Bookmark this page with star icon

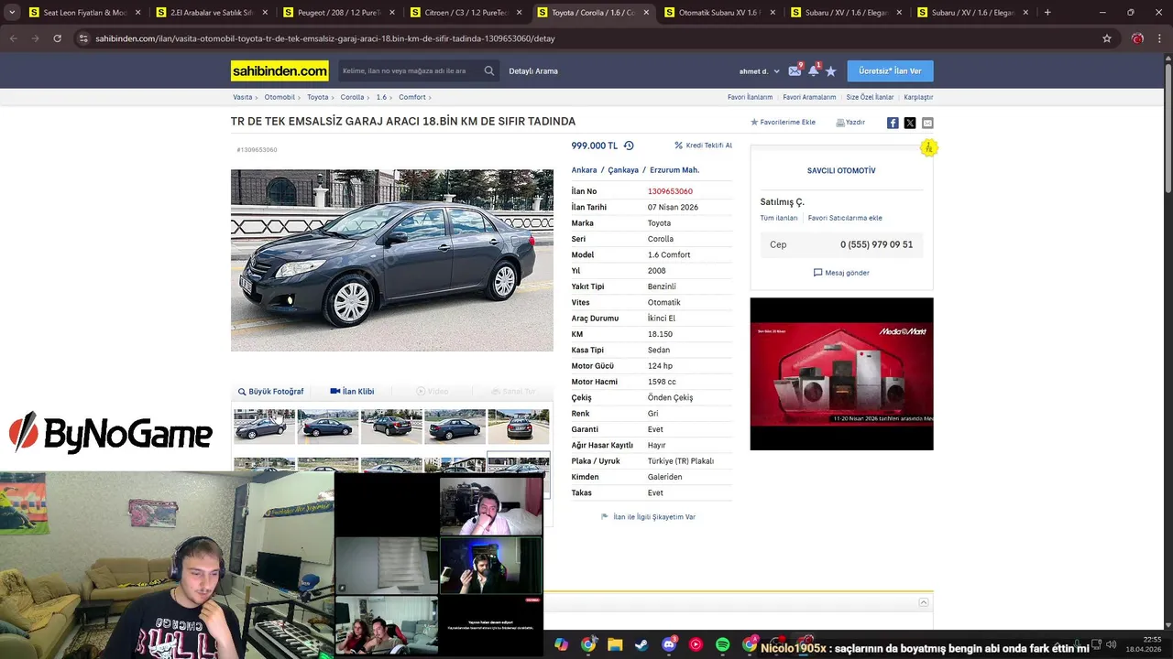point(1107,38)
